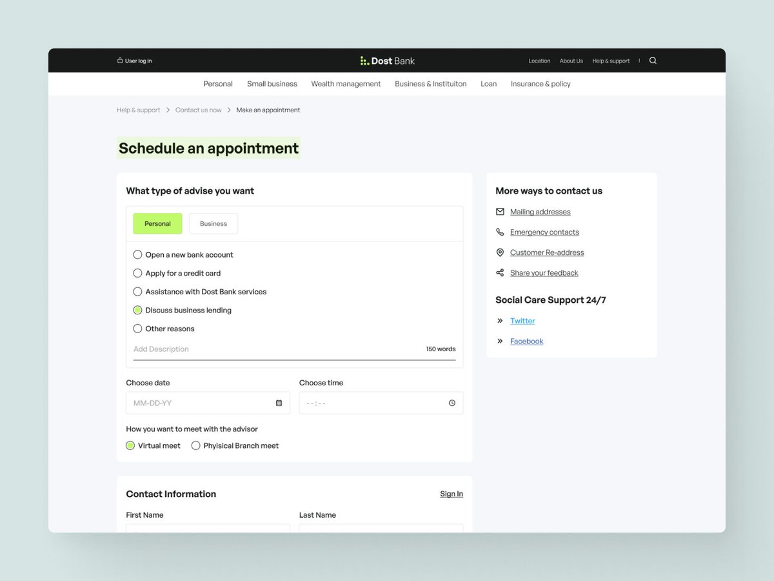Click the envelope icon for mailing addresses

pyautogui.click(x=500, y=212)
